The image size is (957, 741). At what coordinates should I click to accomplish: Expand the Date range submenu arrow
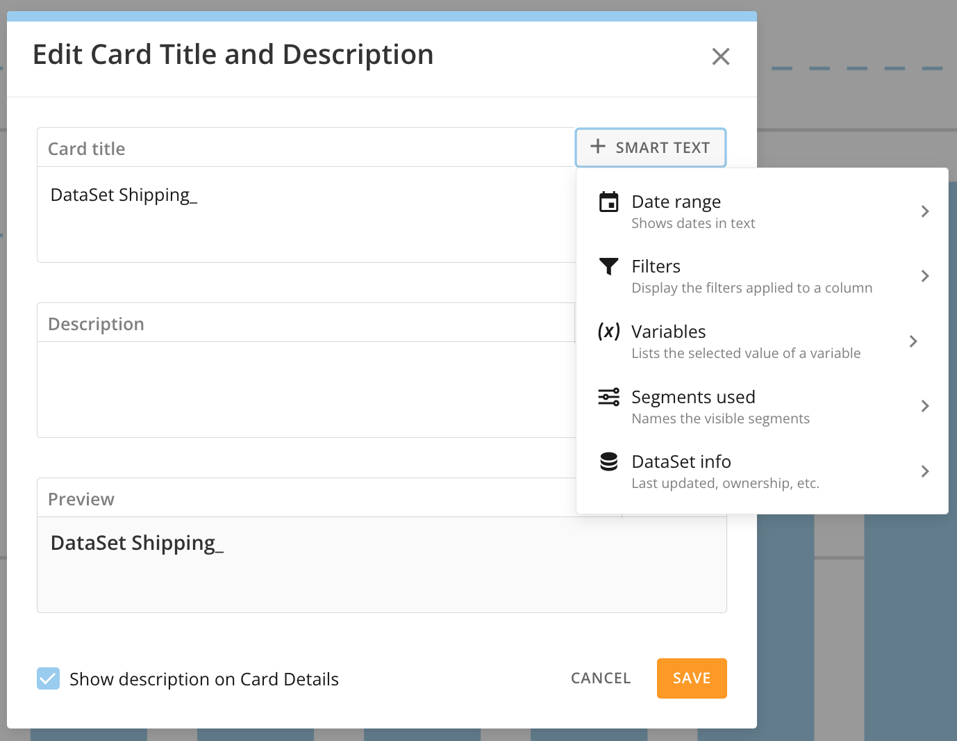pyautogui.click(x=924, y=211)
